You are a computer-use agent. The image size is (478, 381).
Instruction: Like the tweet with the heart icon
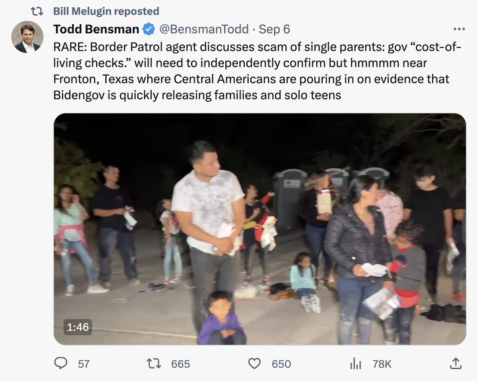click(x=254, y=364)
